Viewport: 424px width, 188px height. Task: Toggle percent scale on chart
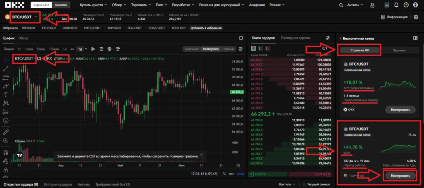click(224, 174)
